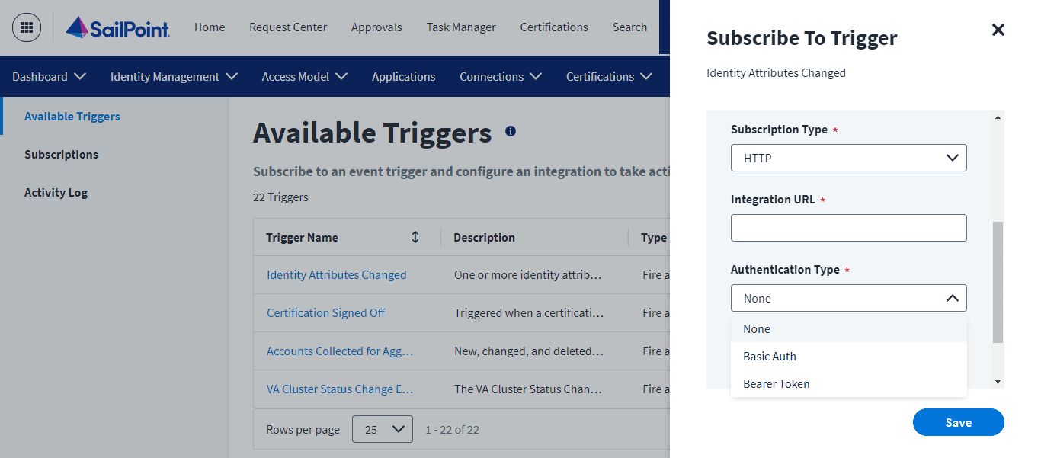Close the Subscribe To Trigger panel

(998, 30)
